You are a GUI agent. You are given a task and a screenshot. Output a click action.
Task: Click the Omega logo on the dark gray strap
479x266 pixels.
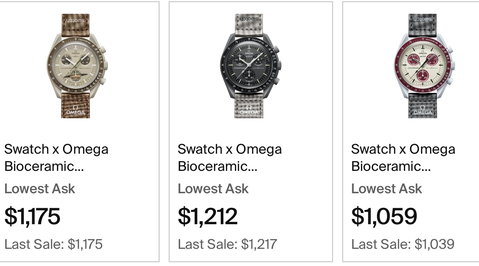[423, 110]
